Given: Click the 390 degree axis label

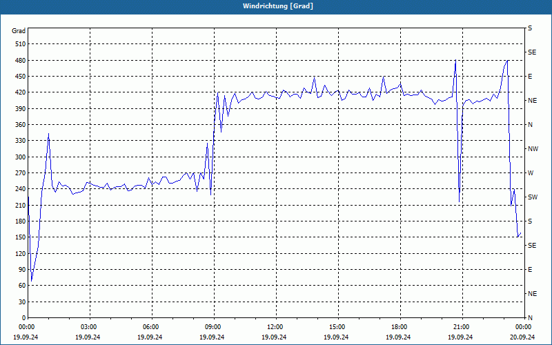Looking at the screenshot, I should click(x=21, y=109).
